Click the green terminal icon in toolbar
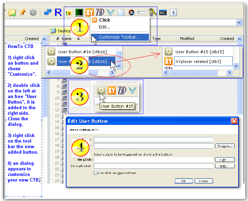Image resolution: width=248 pixels, height=201 pixels. click(79, 13)
